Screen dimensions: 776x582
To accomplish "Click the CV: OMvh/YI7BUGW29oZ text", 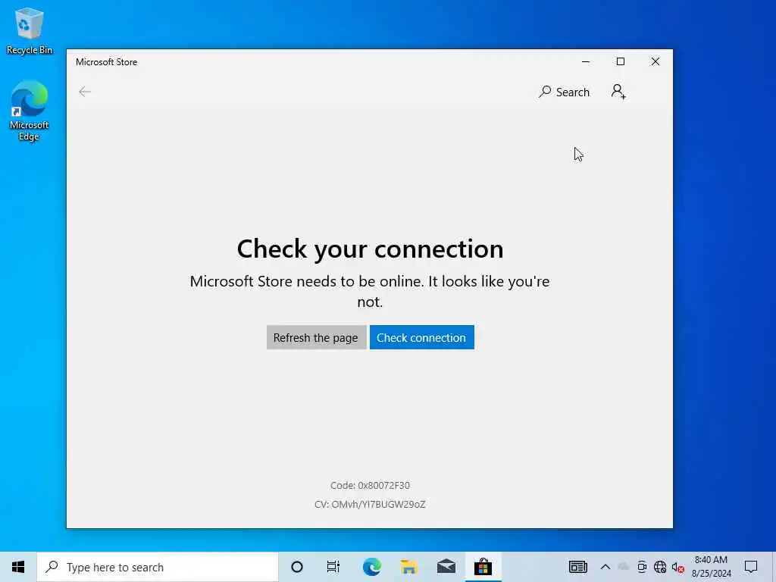I will click(x=370, y=504).
